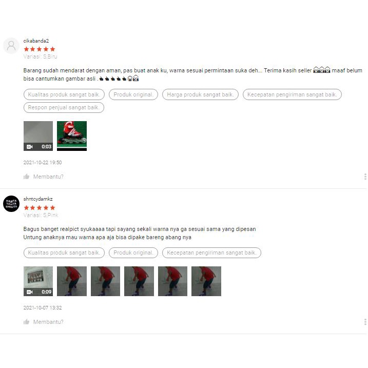
Task: Click shntcydamkz's black profile avatar
Action: [11, 204]
